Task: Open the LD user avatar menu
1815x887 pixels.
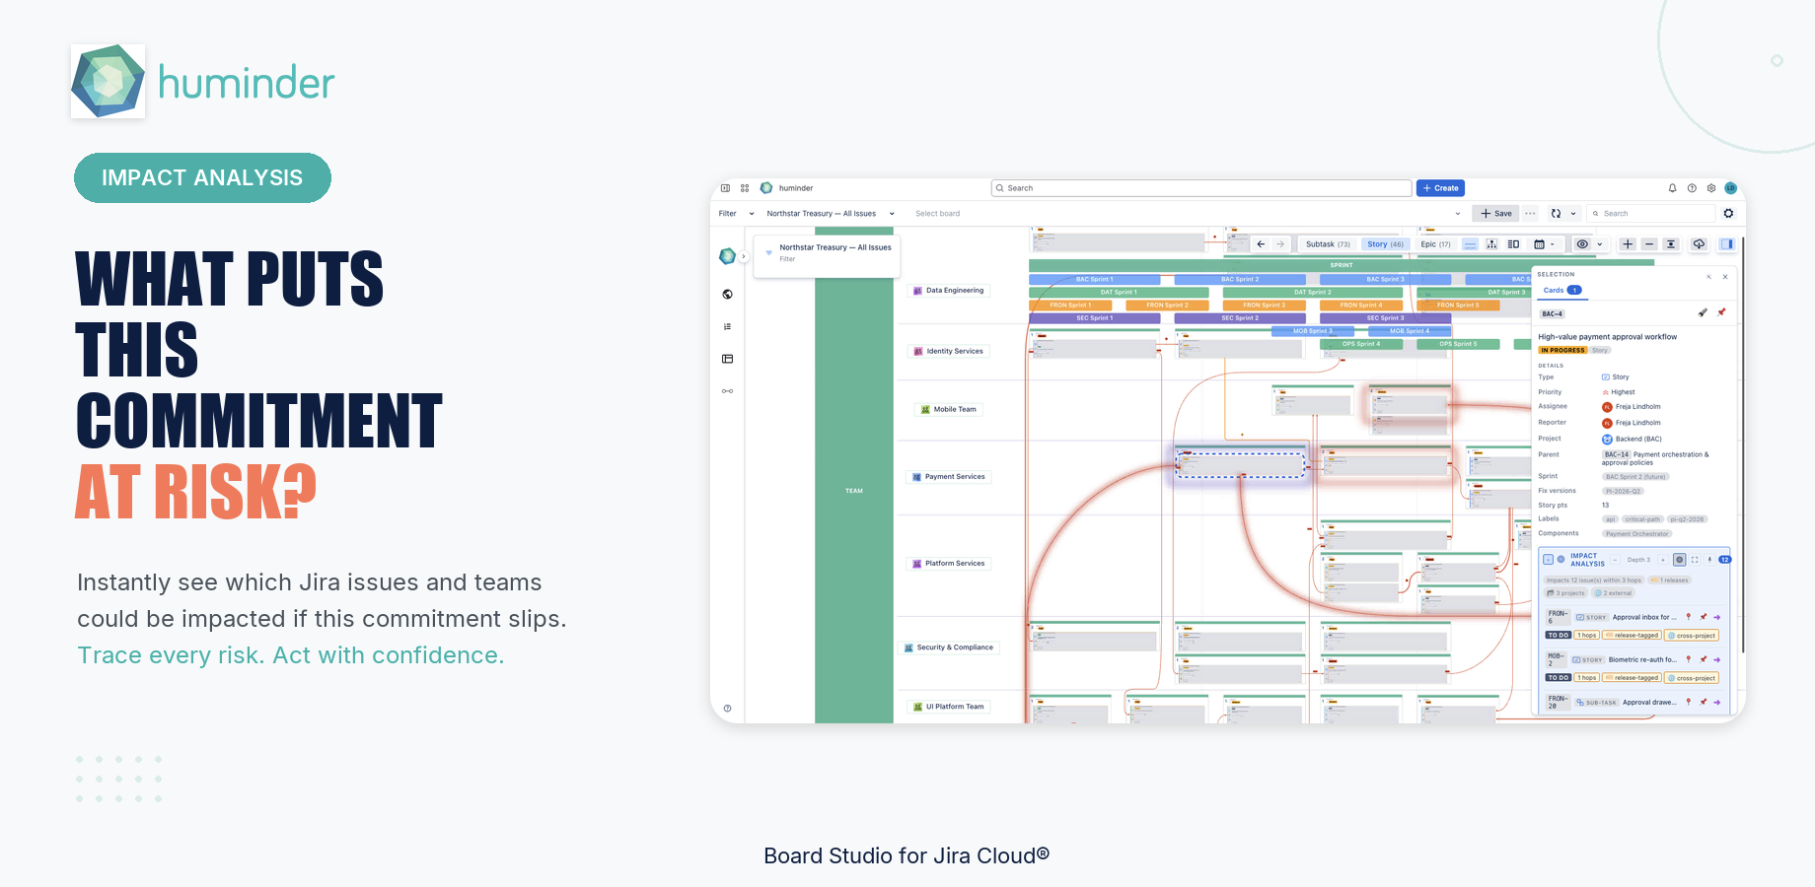Action: (1730, 188)
